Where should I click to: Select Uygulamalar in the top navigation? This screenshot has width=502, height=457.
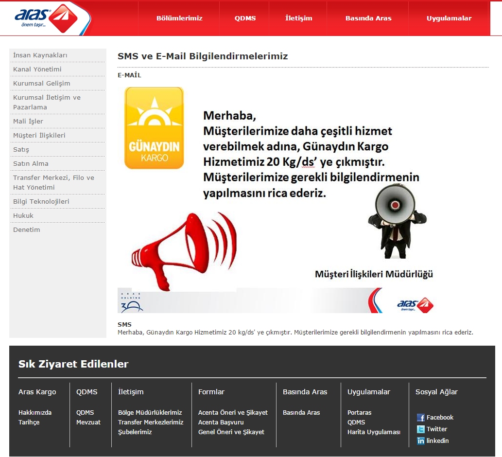449,18
